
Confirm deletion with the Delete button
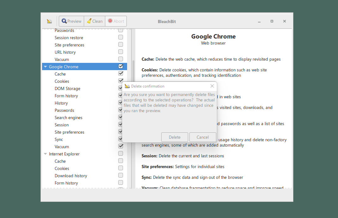(x=175, y=137)
